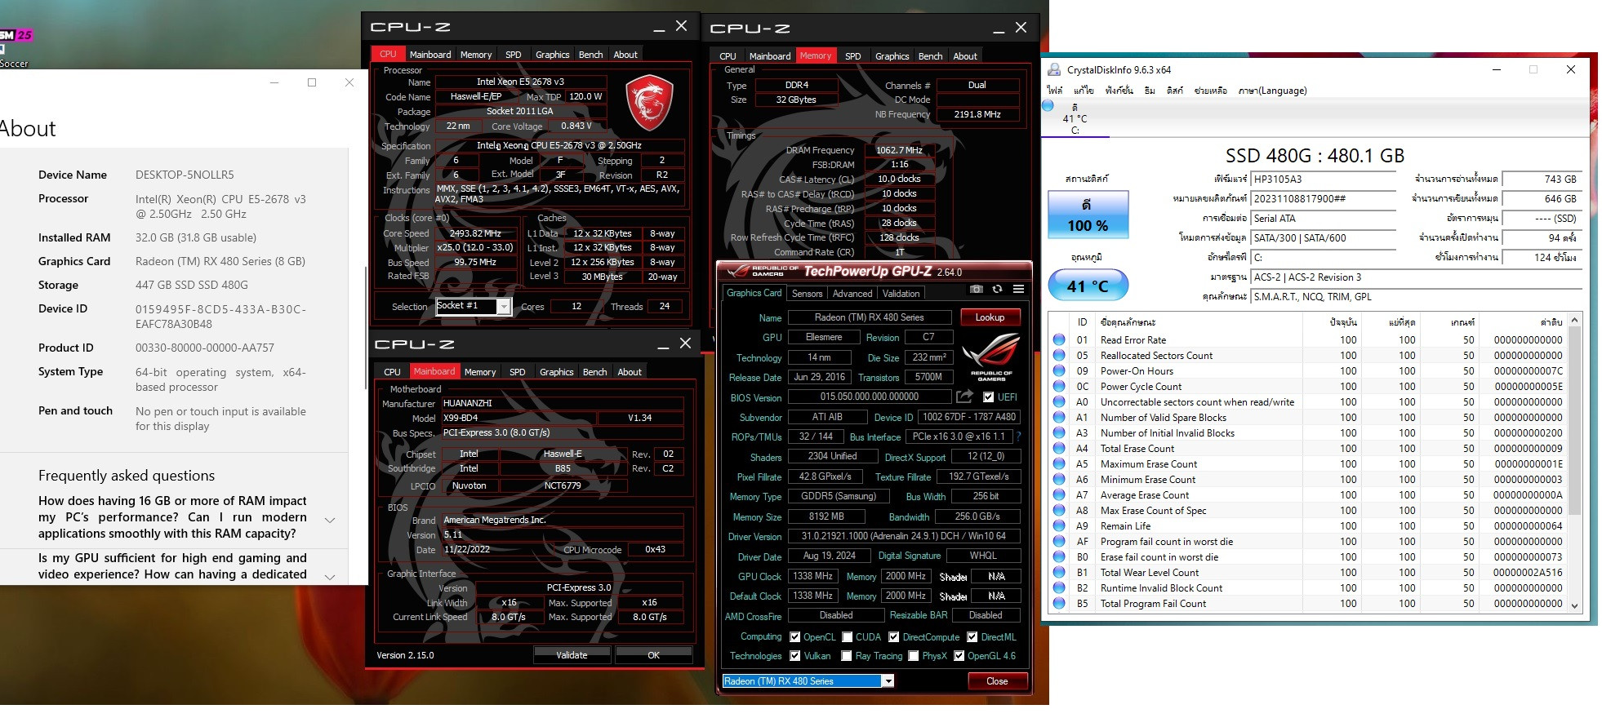
Task: Click the Device ID value 1002 67DF - 1787 A480
Action: point(968,417)
